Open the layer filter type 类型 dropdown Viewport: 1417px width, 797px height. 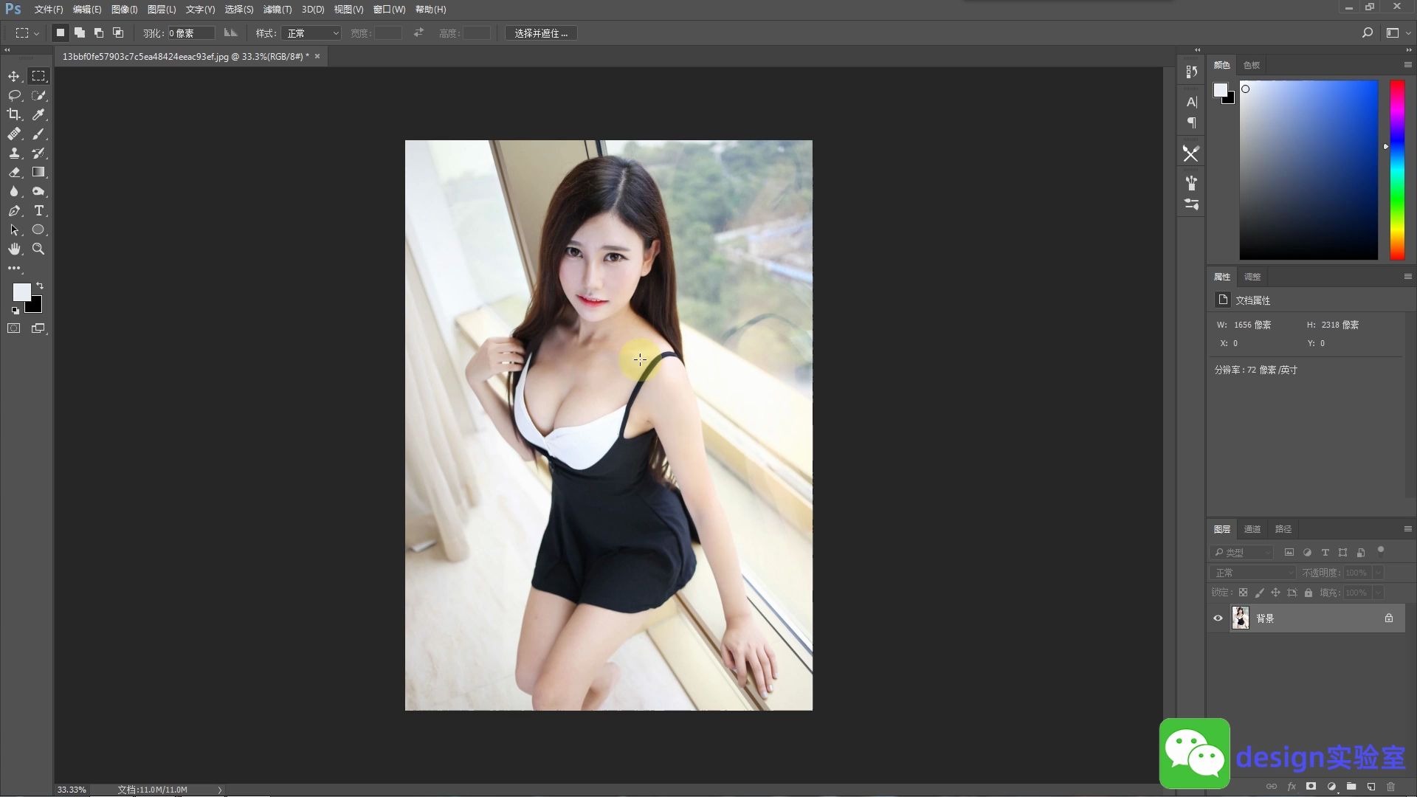pos(1242,552)
